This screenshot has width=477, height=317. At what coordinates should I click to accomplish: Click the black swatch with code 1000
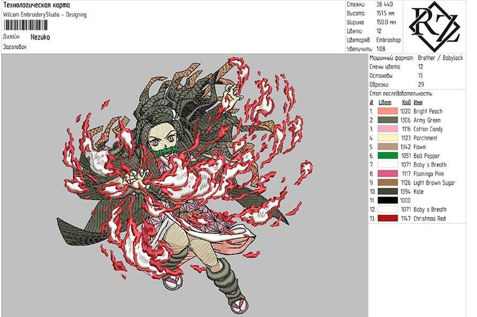[x=387, y=201]
